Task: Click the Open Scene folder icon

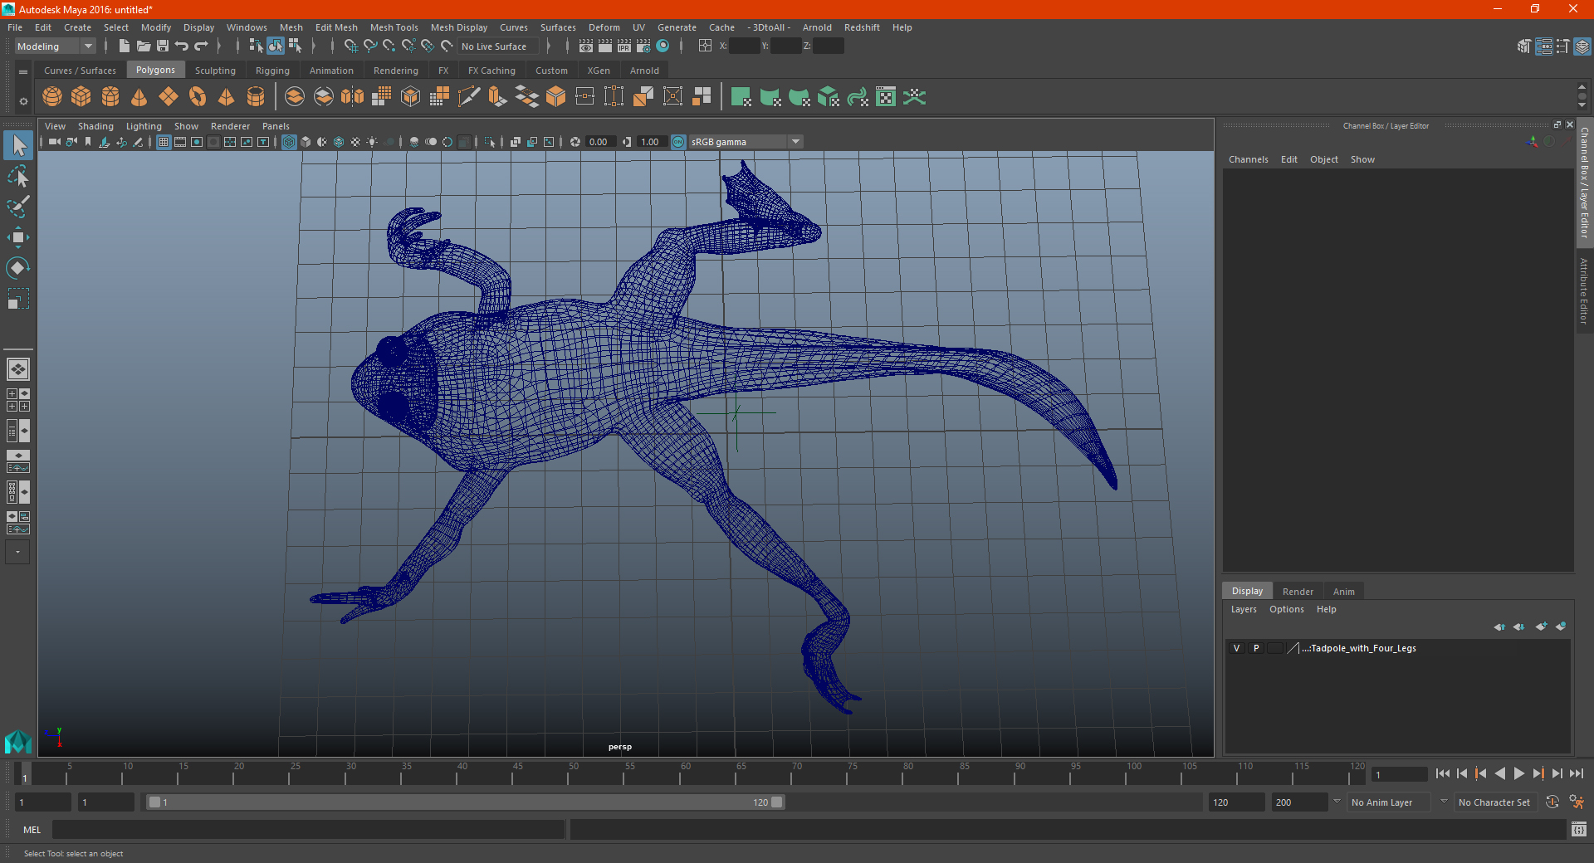Action: 144,46
